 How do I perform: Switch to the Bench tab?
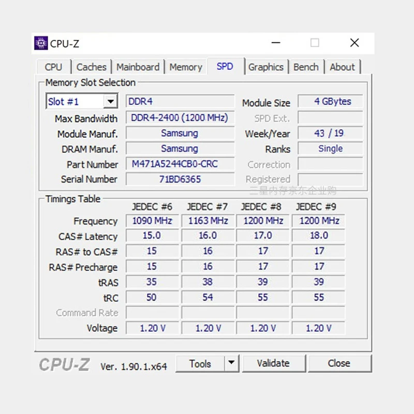[306, 67]
